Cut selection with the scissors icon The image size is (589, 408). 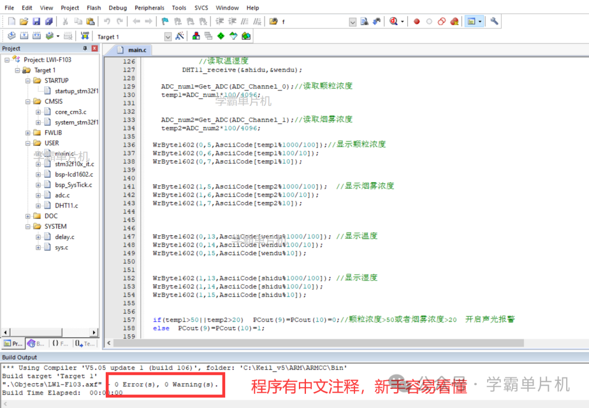65,21
